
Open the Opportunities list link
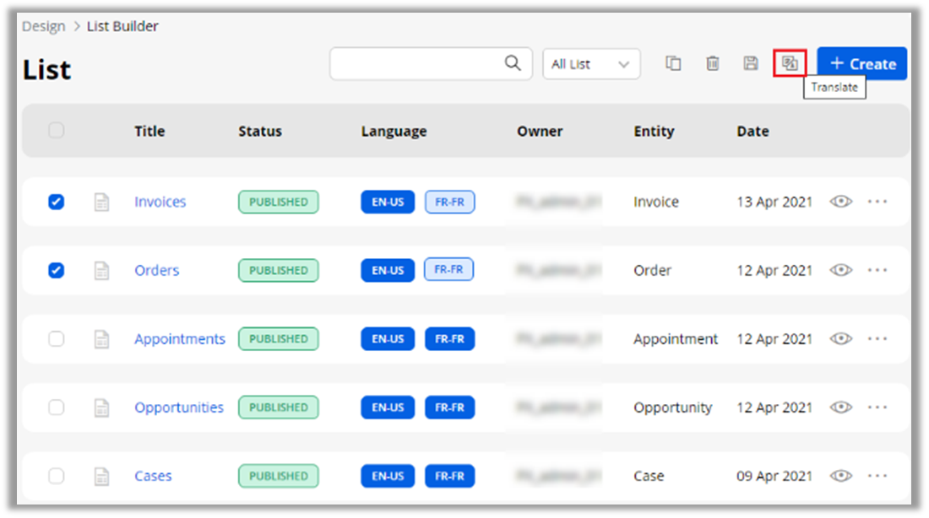(x=179, y=407)
